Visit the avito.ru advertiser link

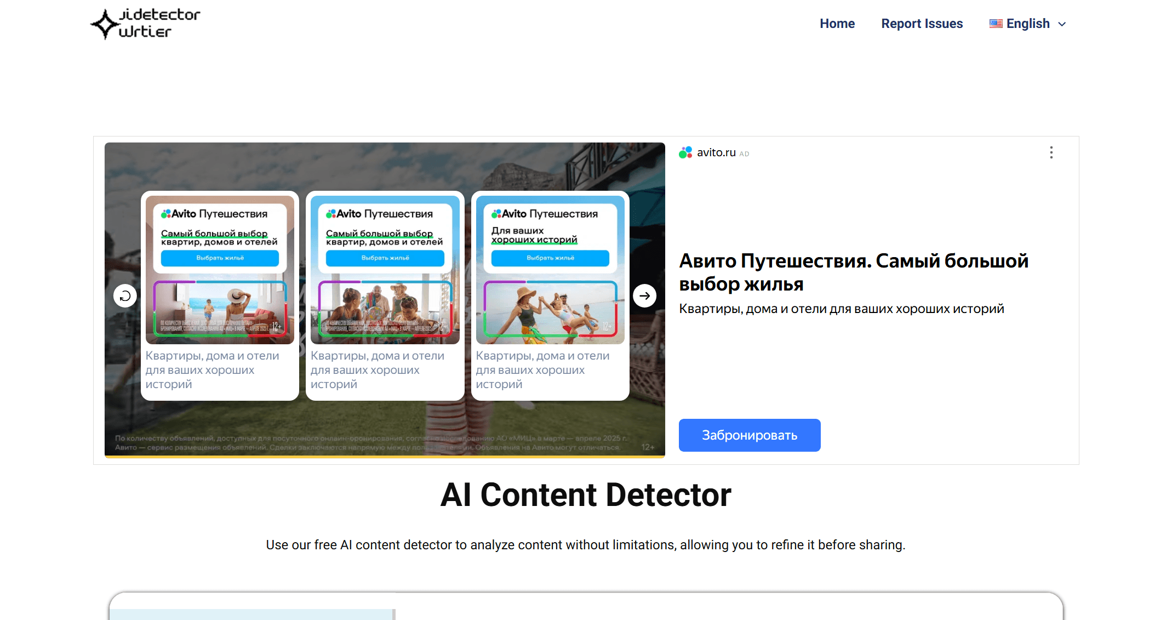(716, 152)
